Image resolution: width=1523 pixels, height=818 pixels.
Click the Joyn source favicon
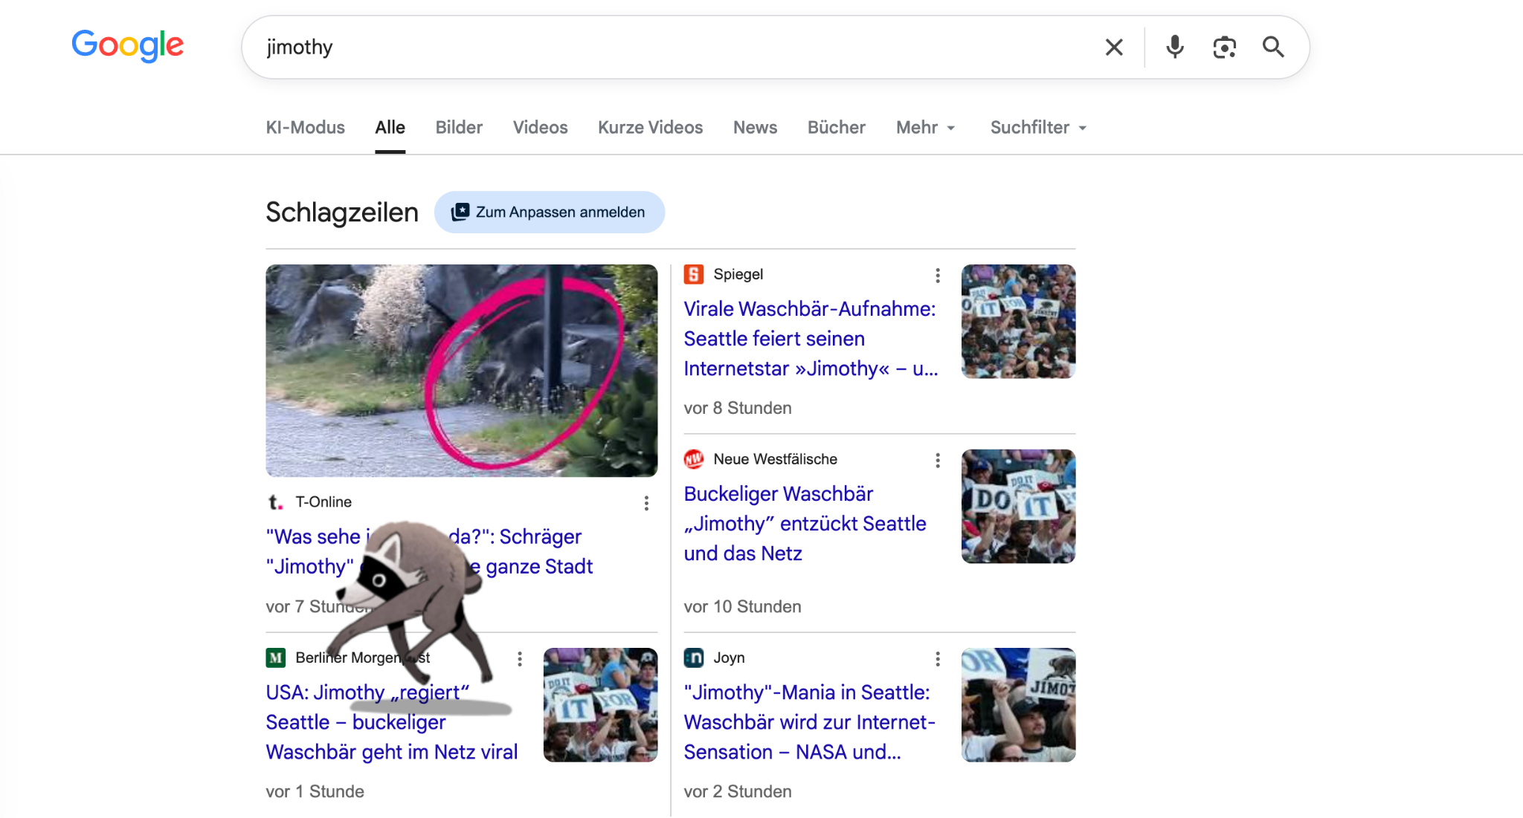click(694, 658)
